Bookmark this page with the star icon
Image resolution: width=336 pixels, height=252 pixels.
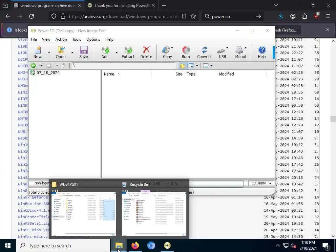pos(193,16)
